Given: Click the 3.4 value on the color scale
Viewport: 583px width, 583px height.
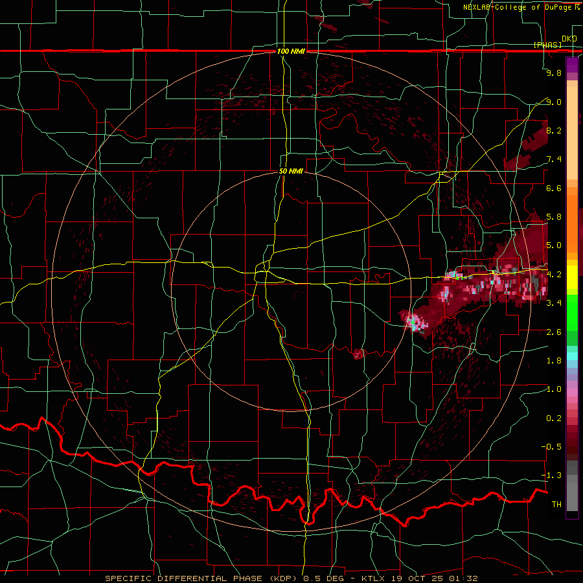Looking at the screenshot, I should click(554, 303).
